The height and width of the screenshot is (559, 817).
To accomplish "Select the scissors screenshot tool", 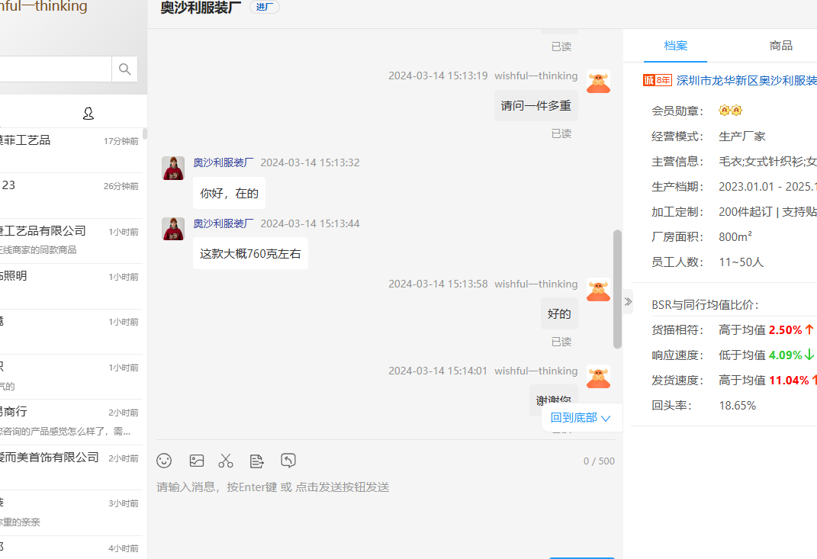I will (226, 461).
